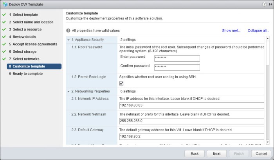Image resolution: width=274 pixels, height=160 pixels.
Task: Select step 9 Ready to complete
Action: coord(27,74)
